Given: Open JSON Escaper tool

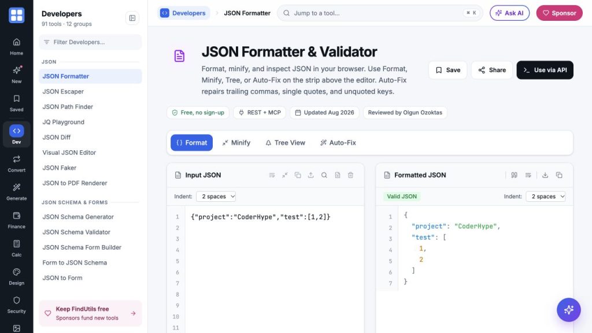Looking at the screenshot, I should [90, 91].
